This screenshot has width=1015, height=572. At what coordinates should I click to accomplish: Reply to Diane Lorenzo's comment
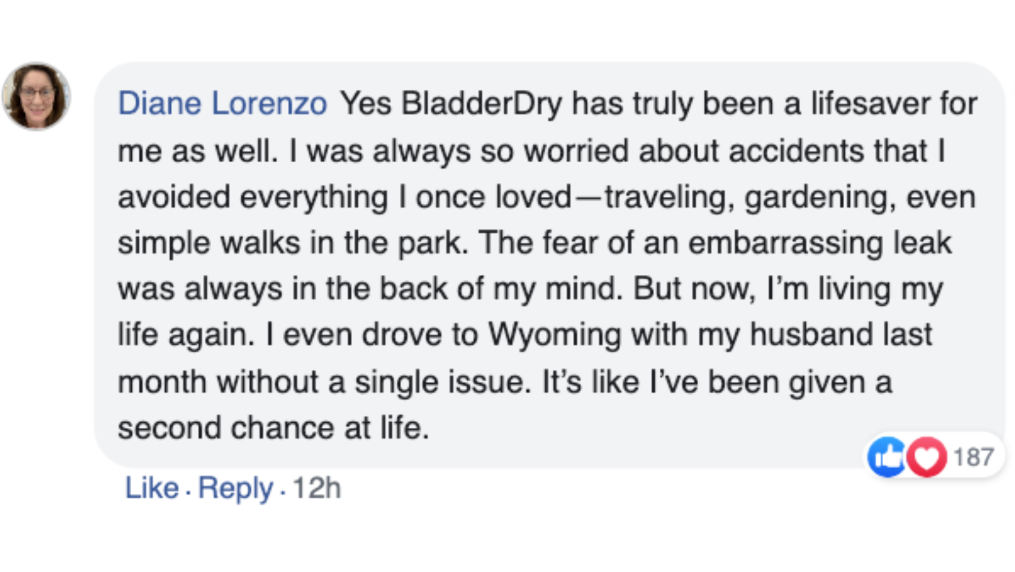click(x=235, y=488)
